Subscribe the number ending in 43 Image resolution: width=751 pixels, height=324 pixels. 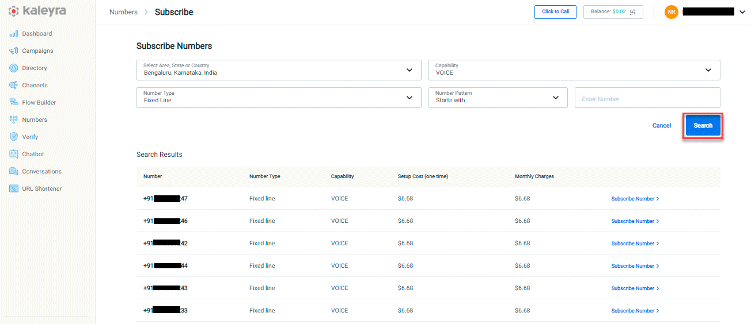click(x=635, y=288)
